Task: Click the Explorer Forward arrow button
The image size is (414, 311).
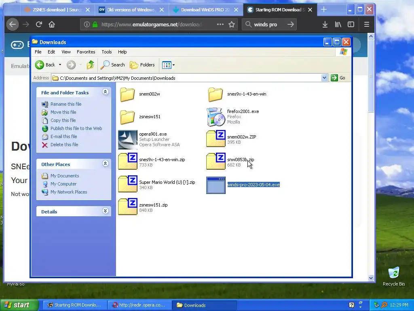Action: point(71,65)
